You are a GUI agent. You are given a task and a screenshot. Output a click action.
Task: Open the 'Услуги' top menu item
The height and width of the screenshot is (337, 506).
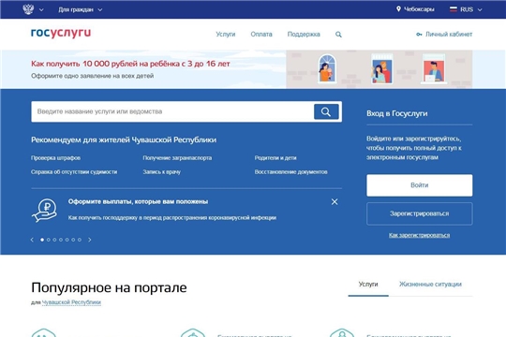click(226, 35)
